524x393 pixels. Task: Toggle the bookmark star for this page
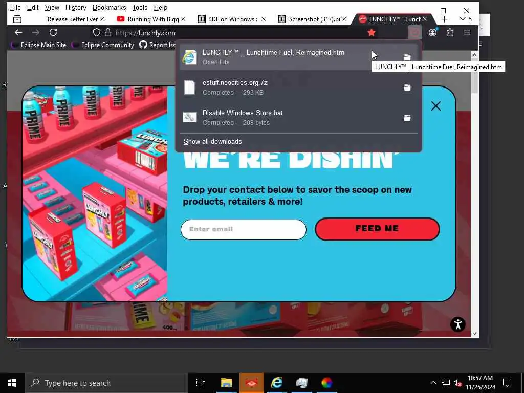(x=372, y=32)
